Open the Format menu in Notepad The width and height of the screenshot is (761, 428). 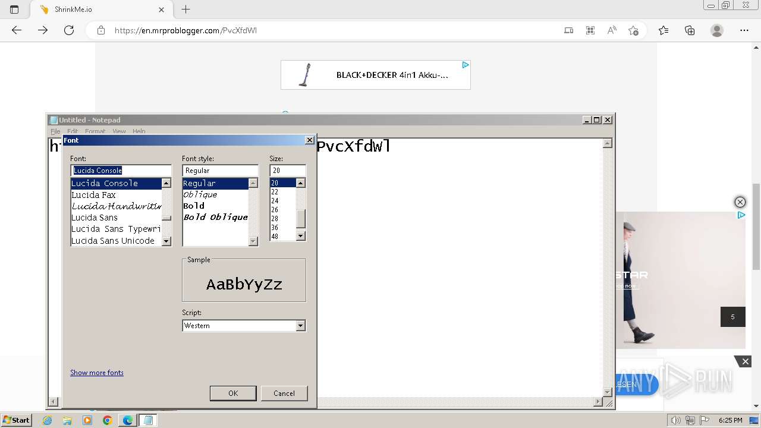click(x=95, y=131)
